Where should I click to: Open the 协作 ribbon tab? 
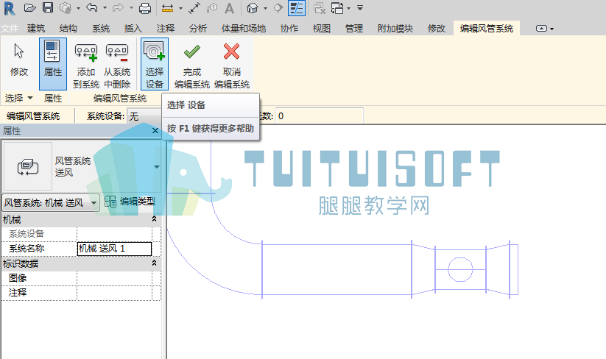289,29
